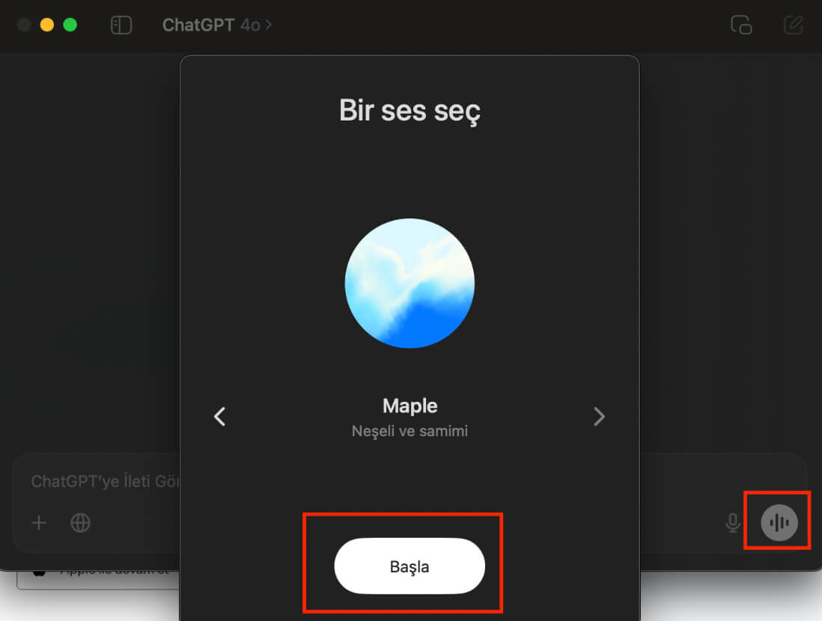This screenshot has width=822, height=621.
Task: Enable web search globe icon
Action: click(x=80, y=522)
